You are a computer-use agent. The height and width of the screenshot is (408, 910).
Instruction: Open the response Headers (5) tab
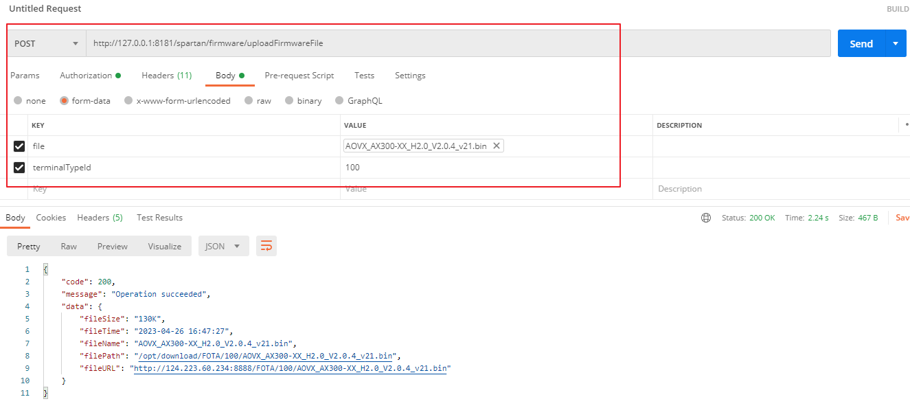[x=100, y=218]
